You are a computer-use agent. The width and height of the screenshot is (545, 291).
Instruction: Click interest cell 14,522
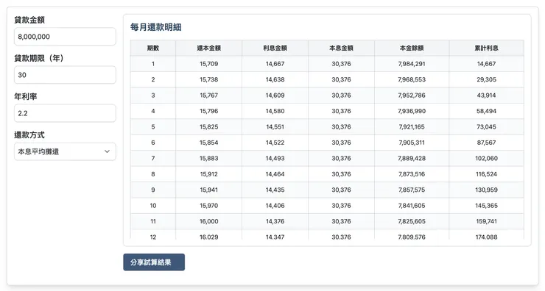[x=275, y=143]
